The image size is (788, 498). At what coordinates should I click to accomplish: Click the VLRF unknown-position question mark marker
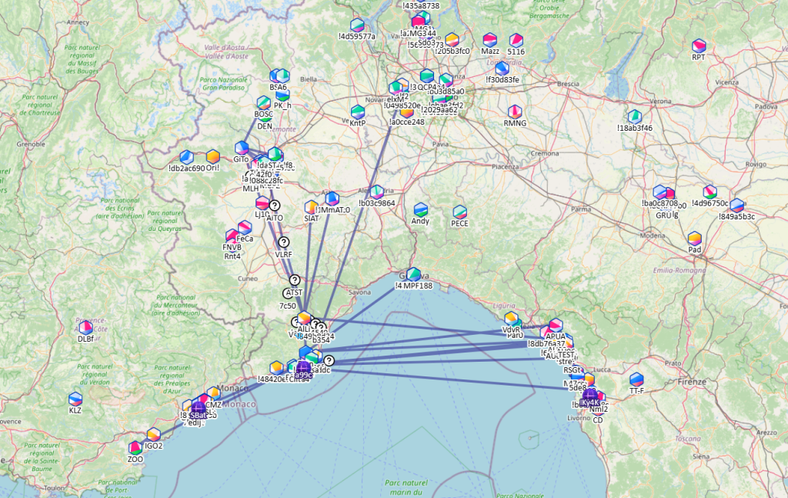284,242
